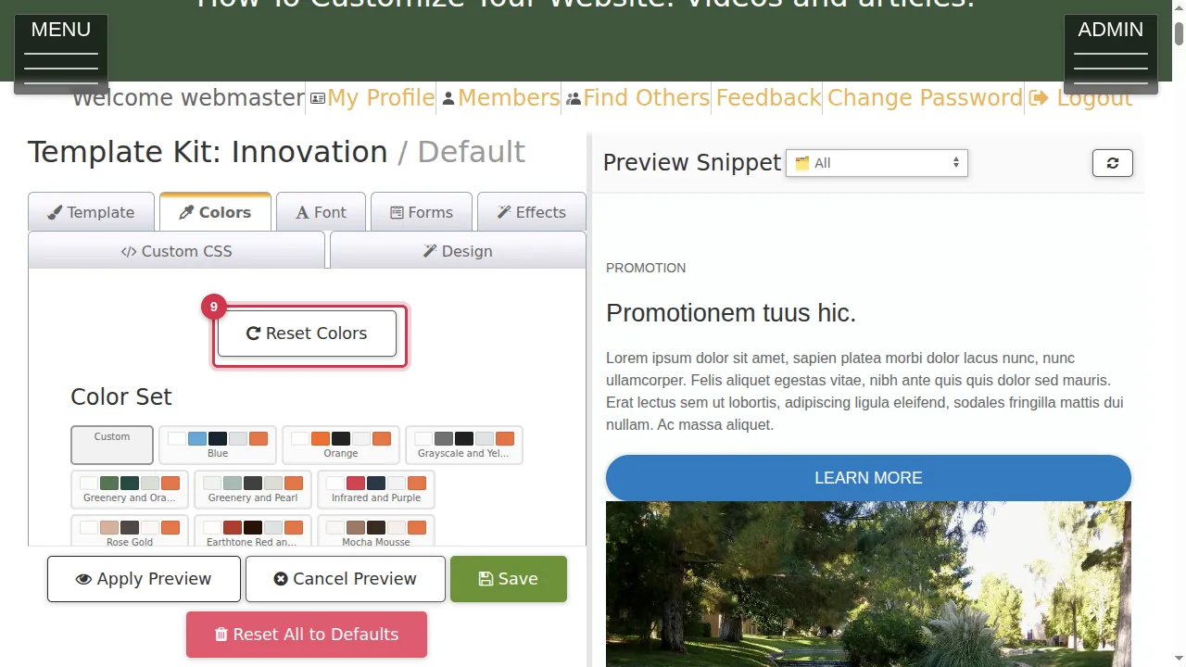The width and height of the screenshot is (1186, 667).
Task: Open the ADMIN hamburger menu
Action: click(x=1111, y=54)
